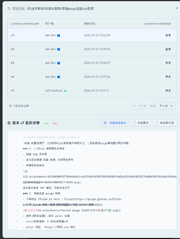The height and width of the screenshot is (239, 180).
Task: Select the v5 version label
Action: pos(12,63)
